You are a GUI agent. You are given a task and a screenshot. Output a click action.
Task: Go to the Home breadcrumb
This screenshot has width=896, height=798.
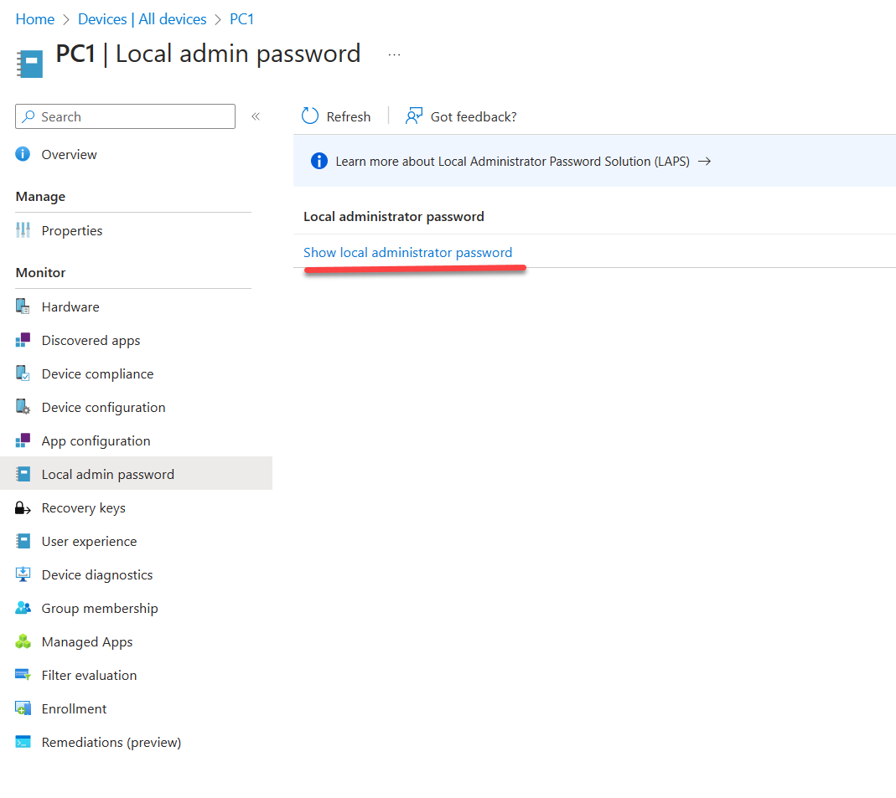click(x=35, y=18)
